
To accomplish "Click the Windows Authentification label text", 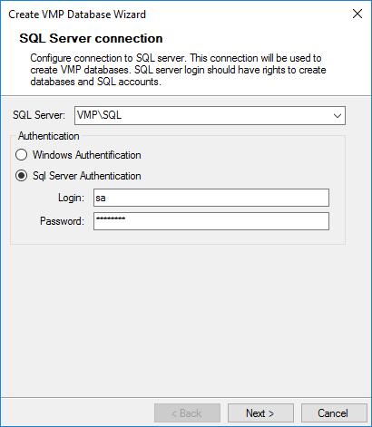I will [87, 155].
